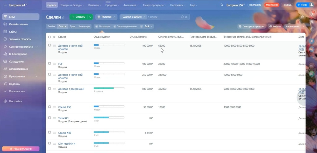Open table column settings gear icon

[x=54, y=37]
